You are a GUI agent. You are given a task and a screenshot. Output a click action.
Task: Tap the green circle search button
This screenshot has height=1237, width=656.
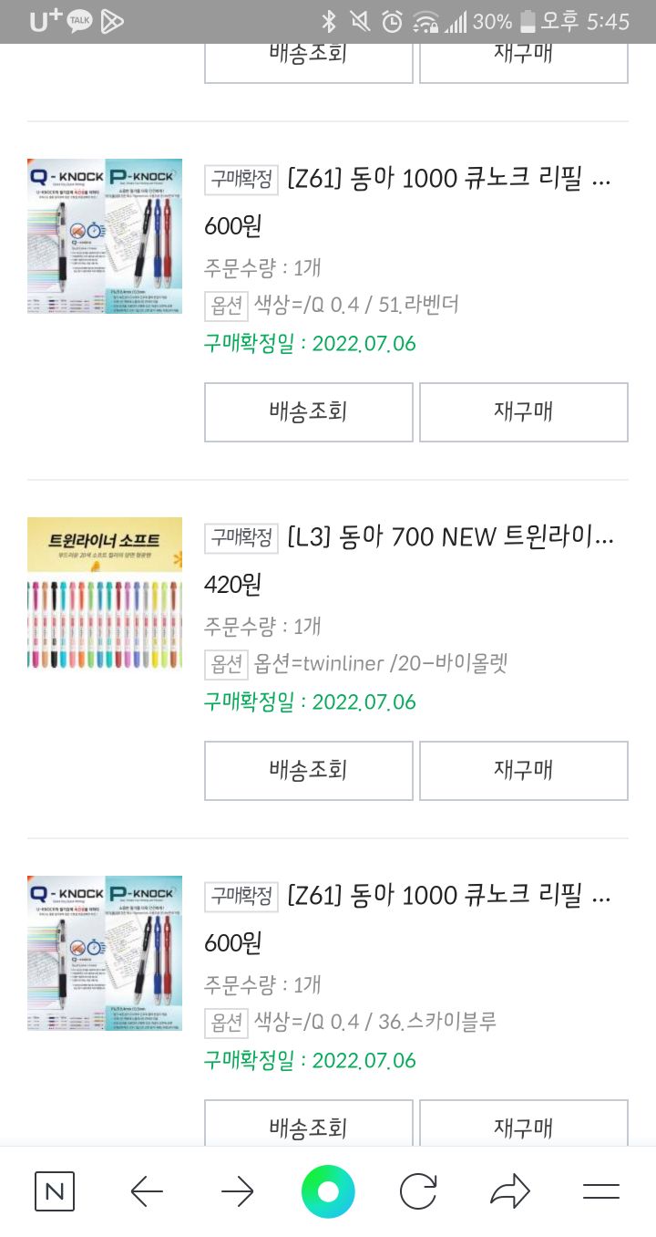pos(328,1191)
